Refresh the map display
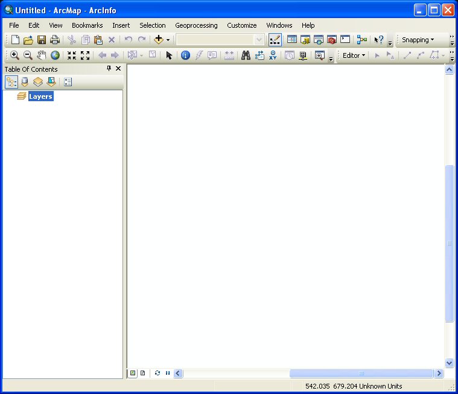The width and height of the screenshot is (458, 394). pos(157,373)
